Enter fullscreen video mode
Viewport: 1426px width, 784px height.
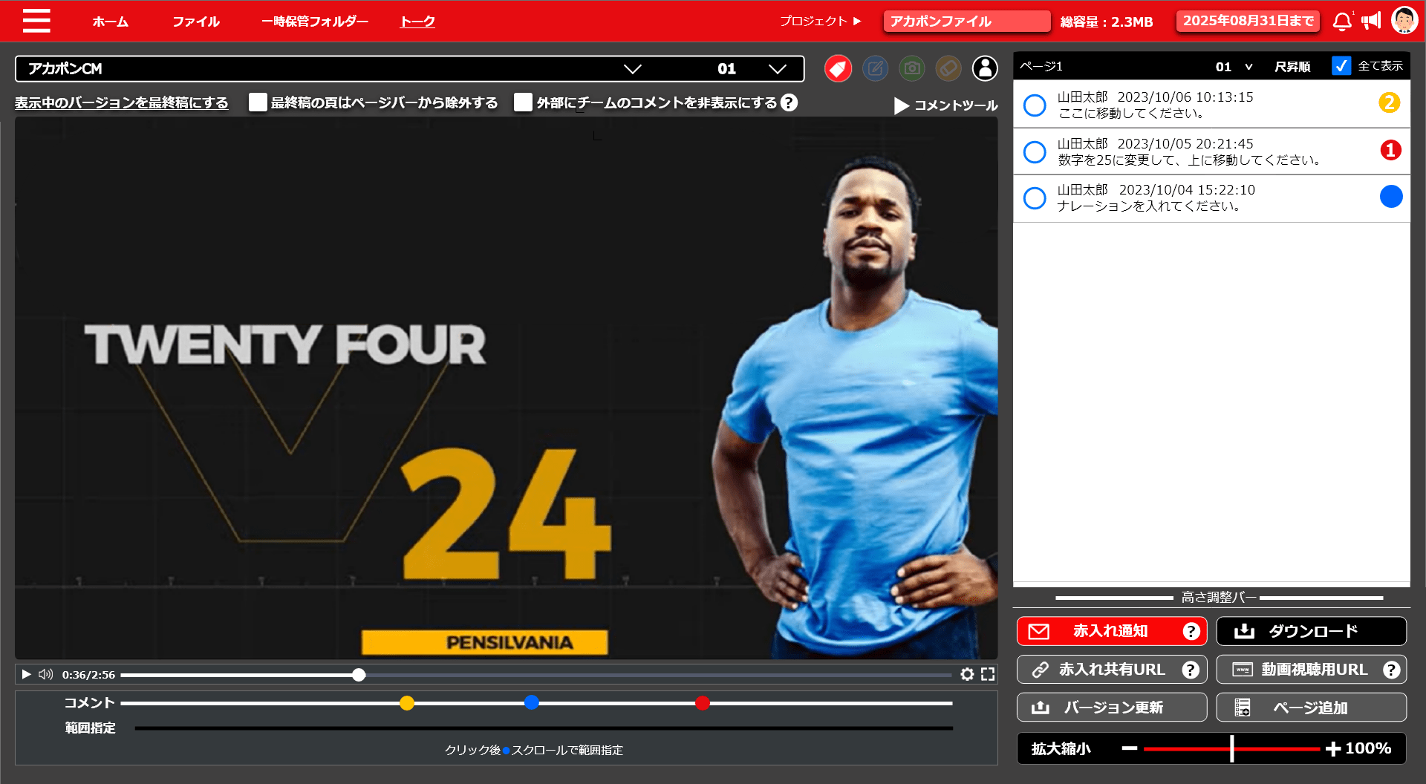[x=988, y=674]
